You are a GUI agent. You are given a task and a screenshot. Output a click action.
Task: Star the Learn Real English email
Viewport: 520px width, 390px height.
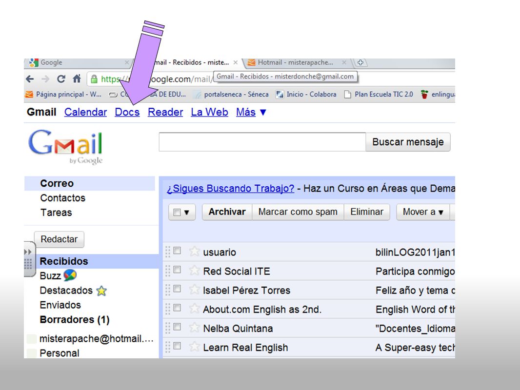[x=194, y=347]
